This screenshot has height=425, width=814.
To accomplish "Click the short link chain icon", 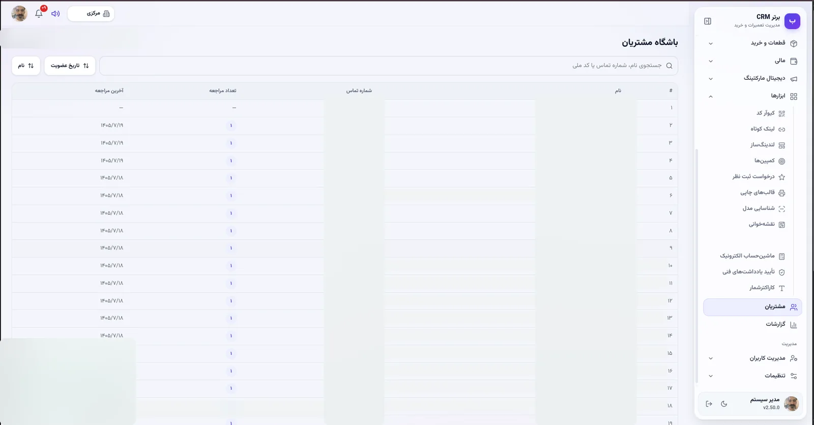I will pyautogui.click(x=782, y=130).
